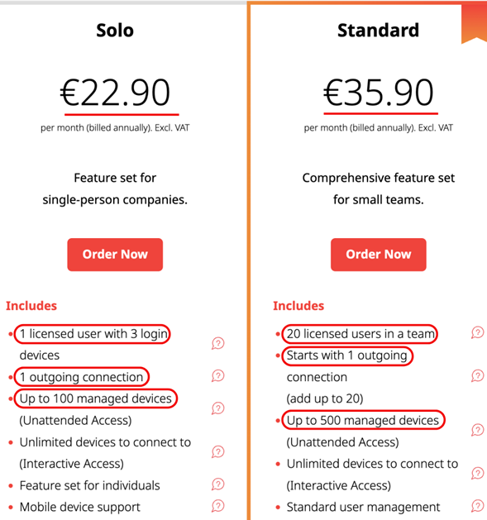Open help icon for Feature set for individuals
This screenshot has width=487, height=520.
pos(218,484)
